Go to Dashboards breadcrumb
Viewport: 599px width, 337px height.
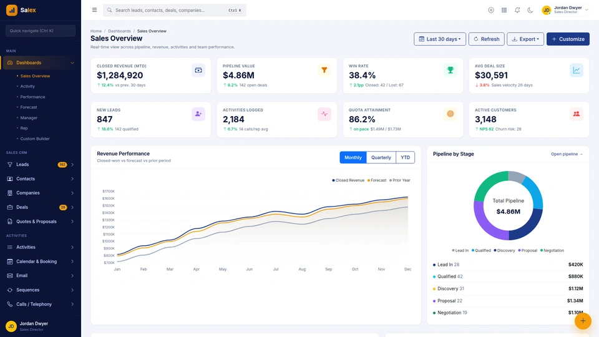pyautogui.click(x=119, y=31)
